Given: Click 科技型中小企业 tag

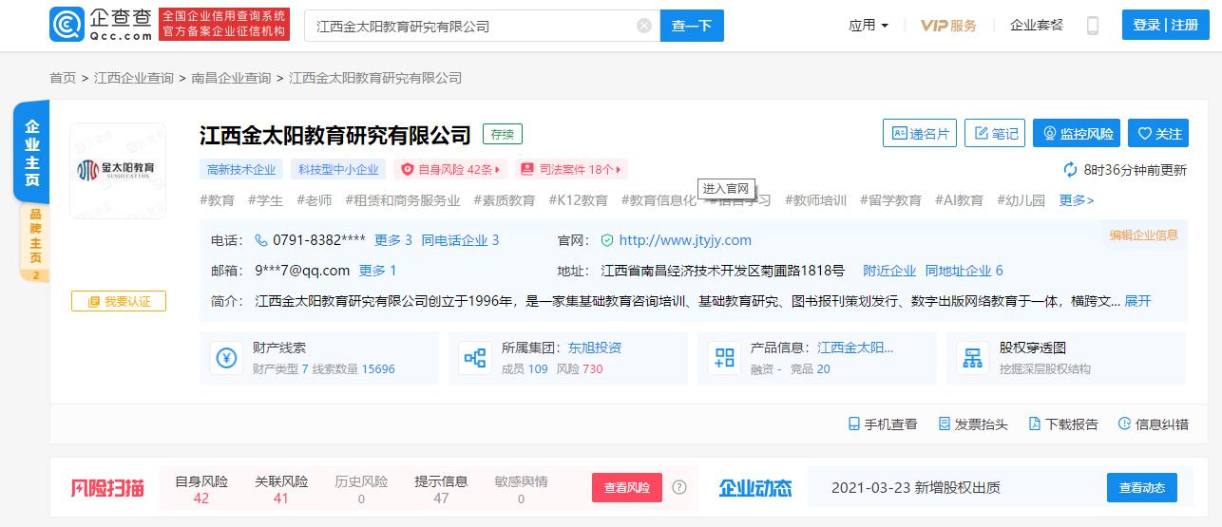Looking at the screenshot, I should 338,170.
